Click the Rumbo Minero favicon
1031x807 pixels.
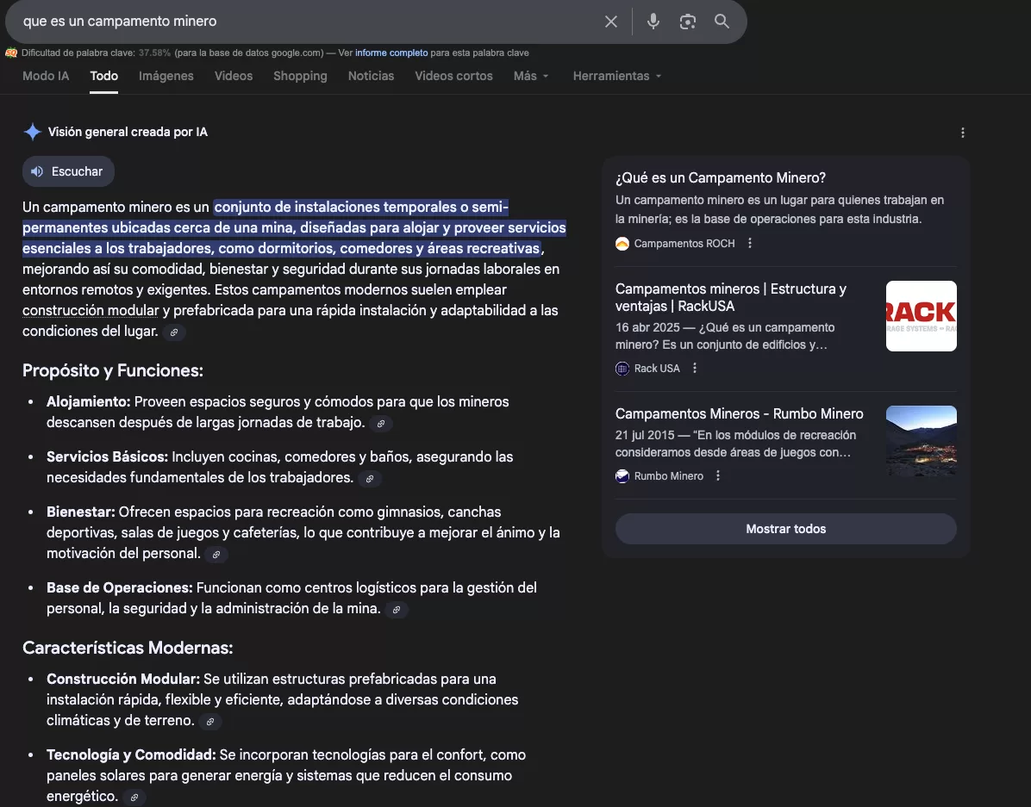622,476
